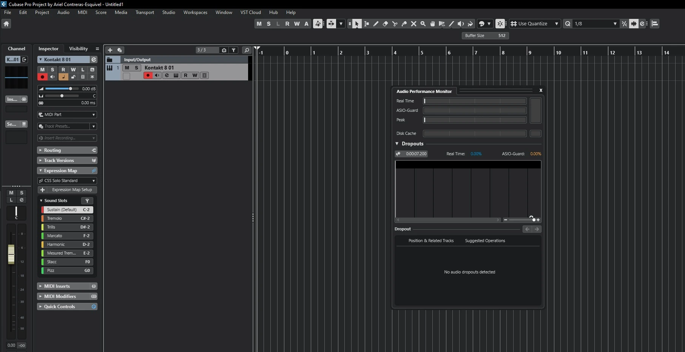Click the Home hub icon
The height and width of the screenshot is (352, 685).
point(6,24)
